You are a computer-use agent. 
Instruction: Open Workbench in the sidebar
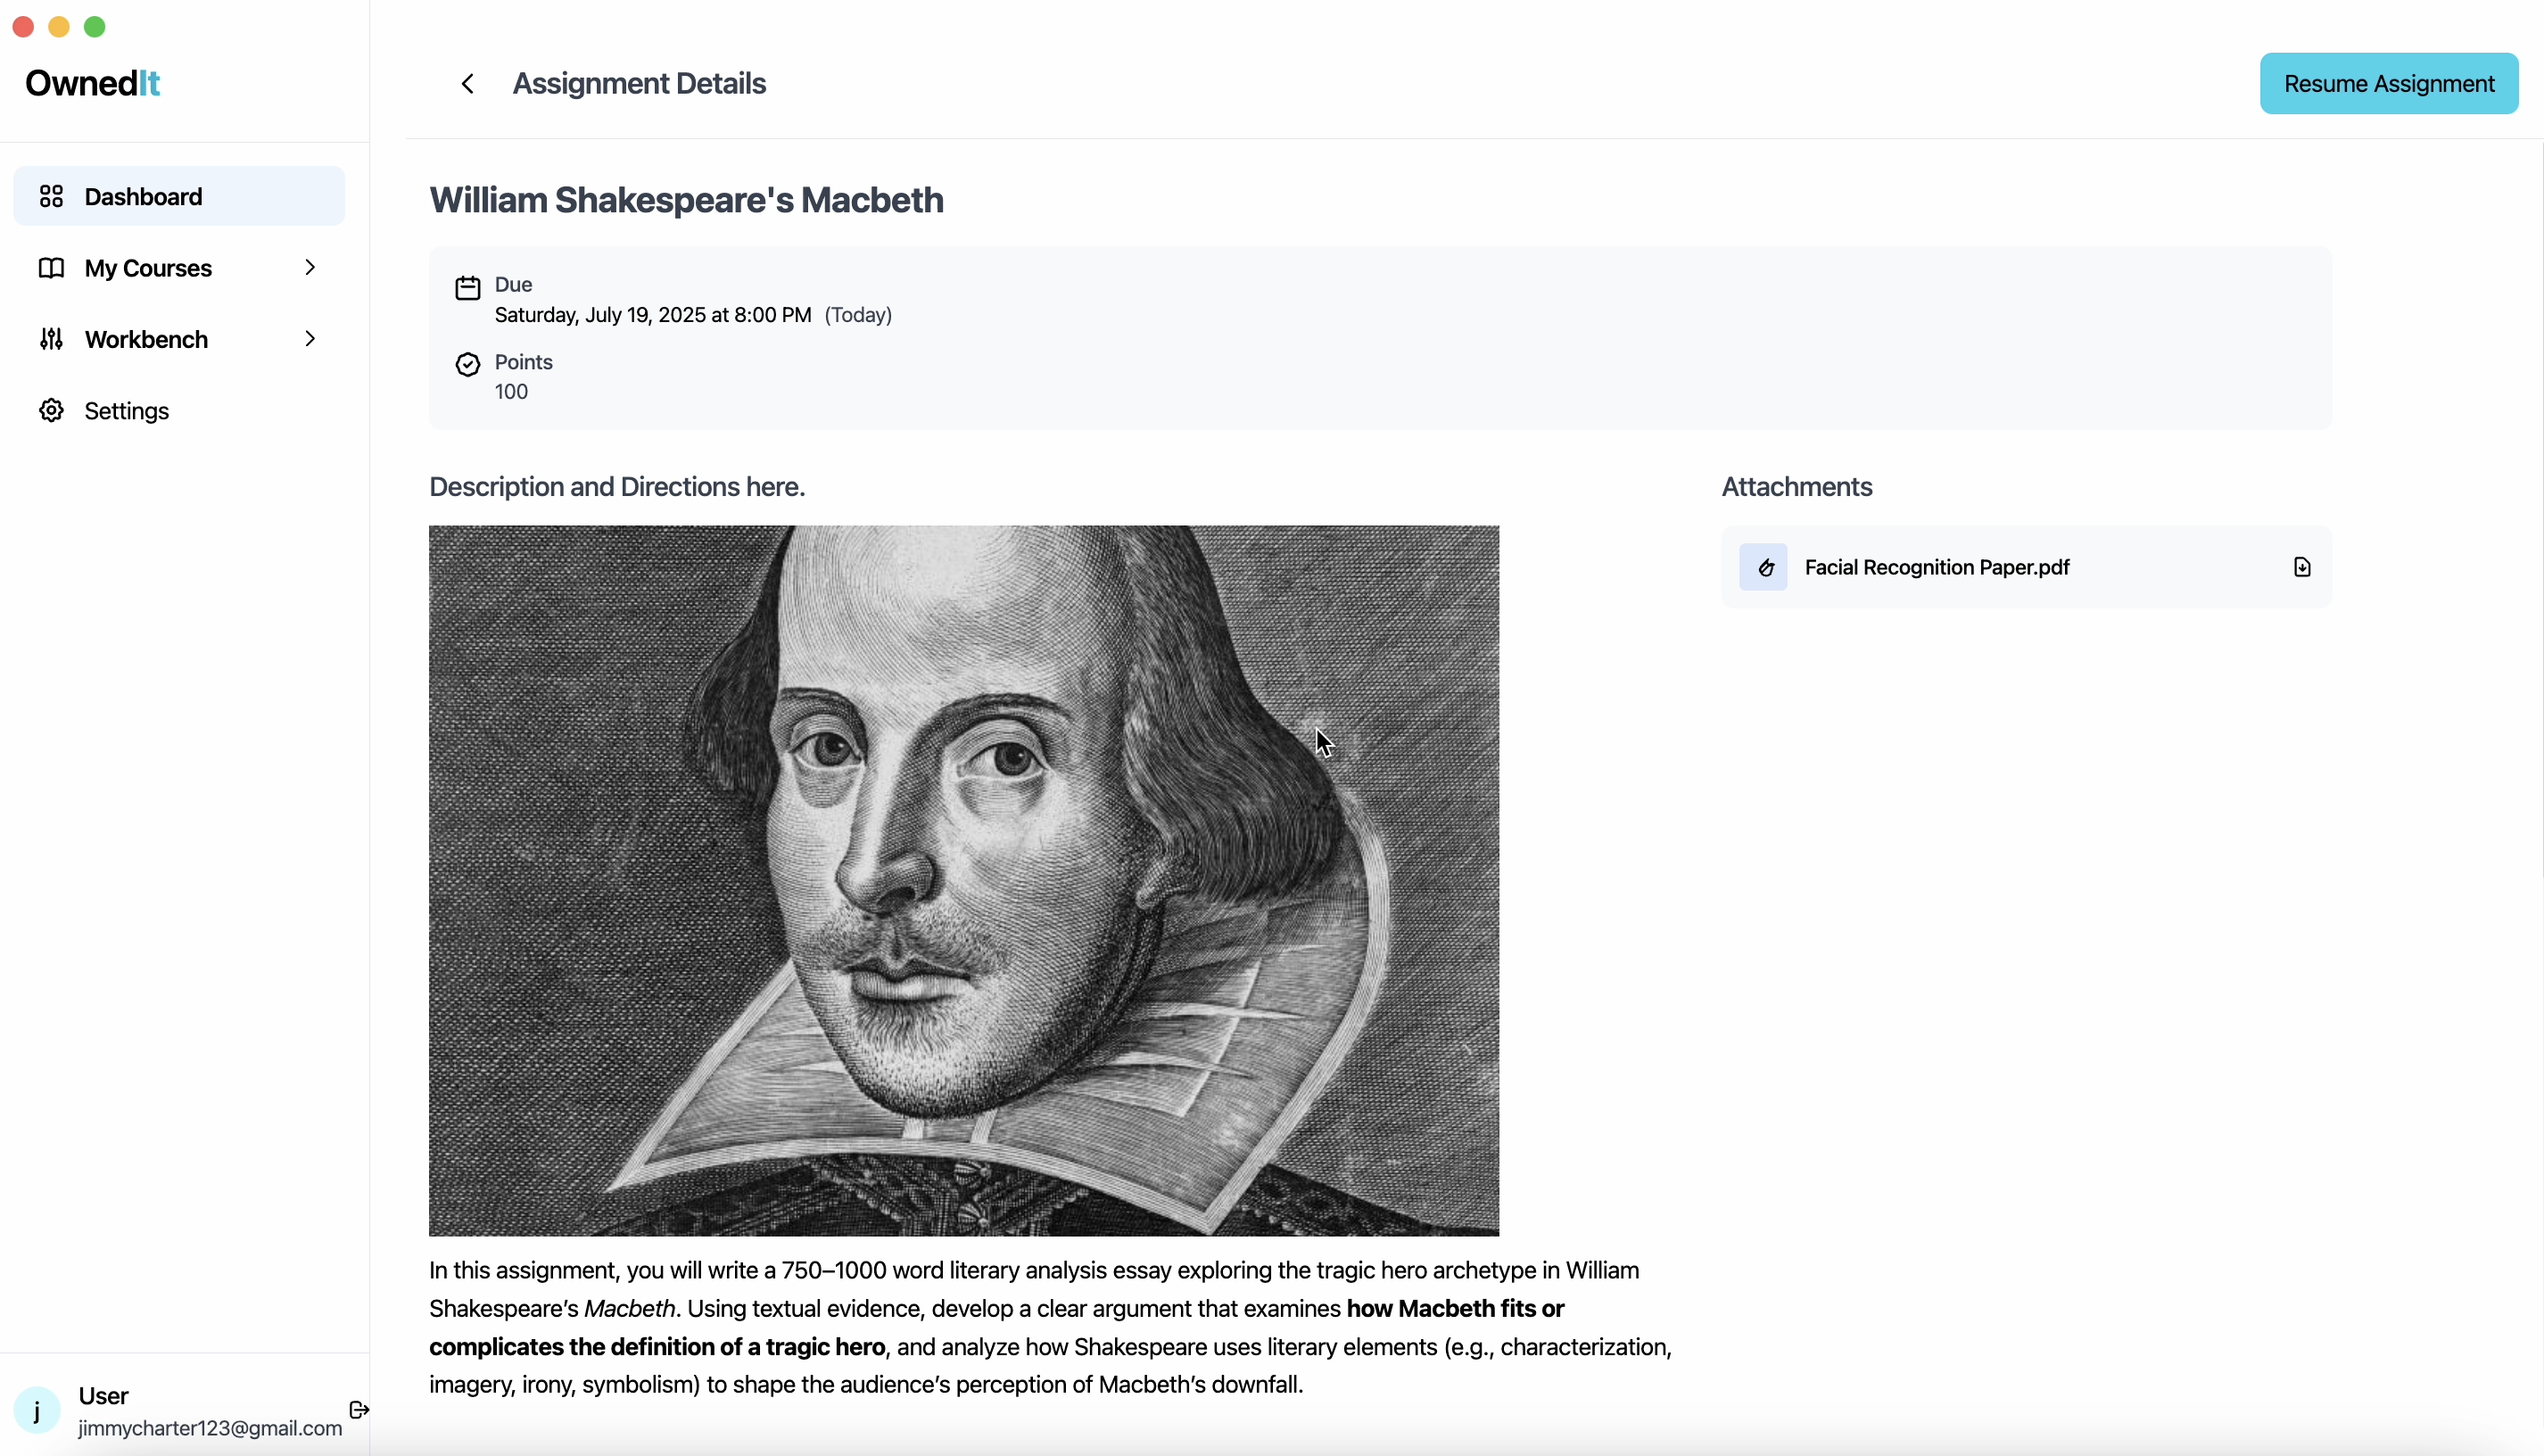pos(179,339)
